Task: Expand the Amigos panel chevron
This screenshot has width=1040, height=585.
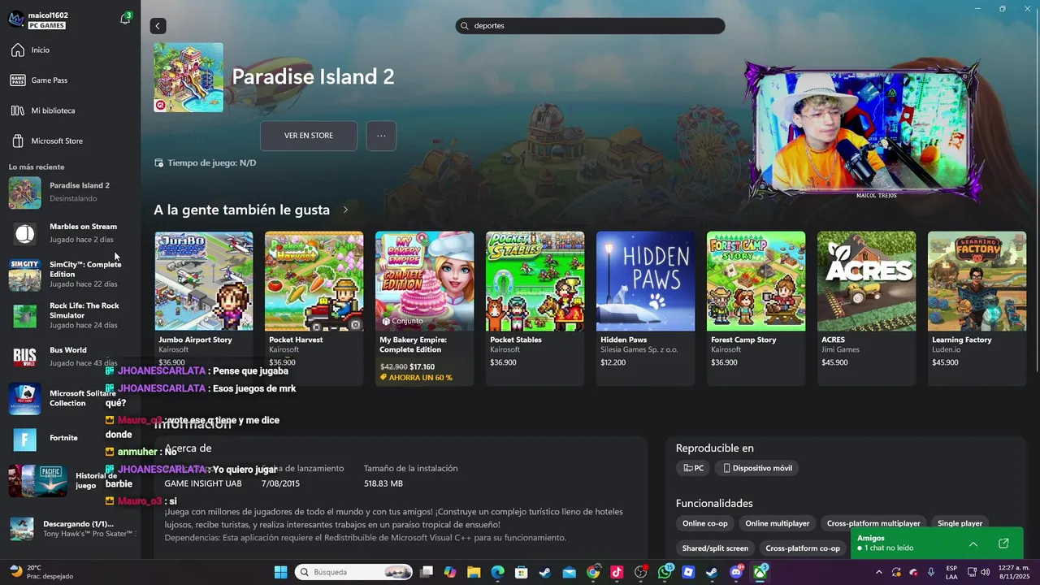Action: click(x=973, y=544)
